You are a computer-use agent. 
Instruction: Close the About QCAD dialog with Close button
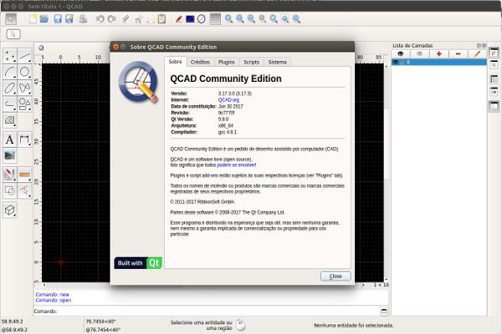(336, 276)
